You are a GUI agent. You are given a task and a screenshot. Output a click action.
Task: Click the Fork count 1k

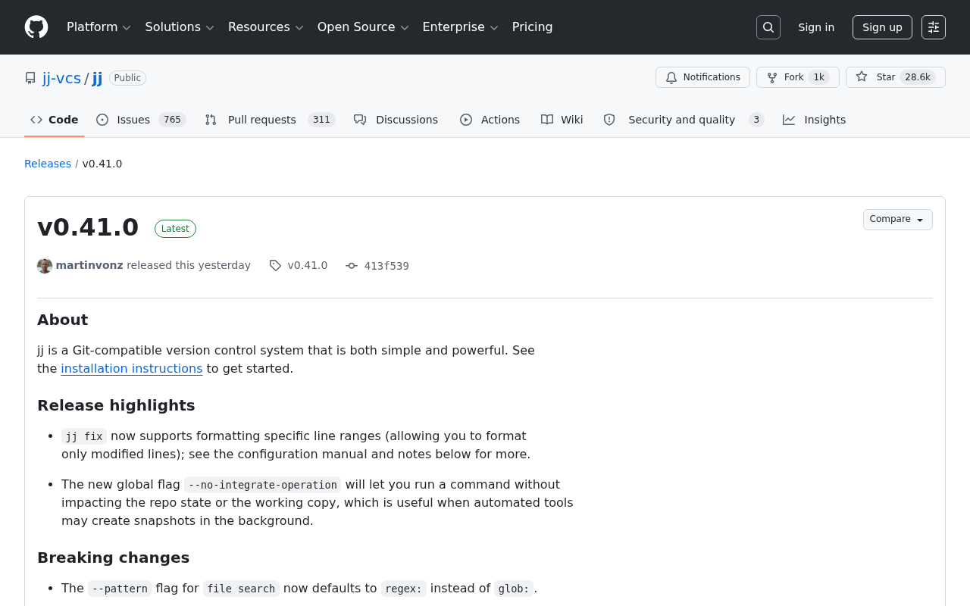(818, 77)
